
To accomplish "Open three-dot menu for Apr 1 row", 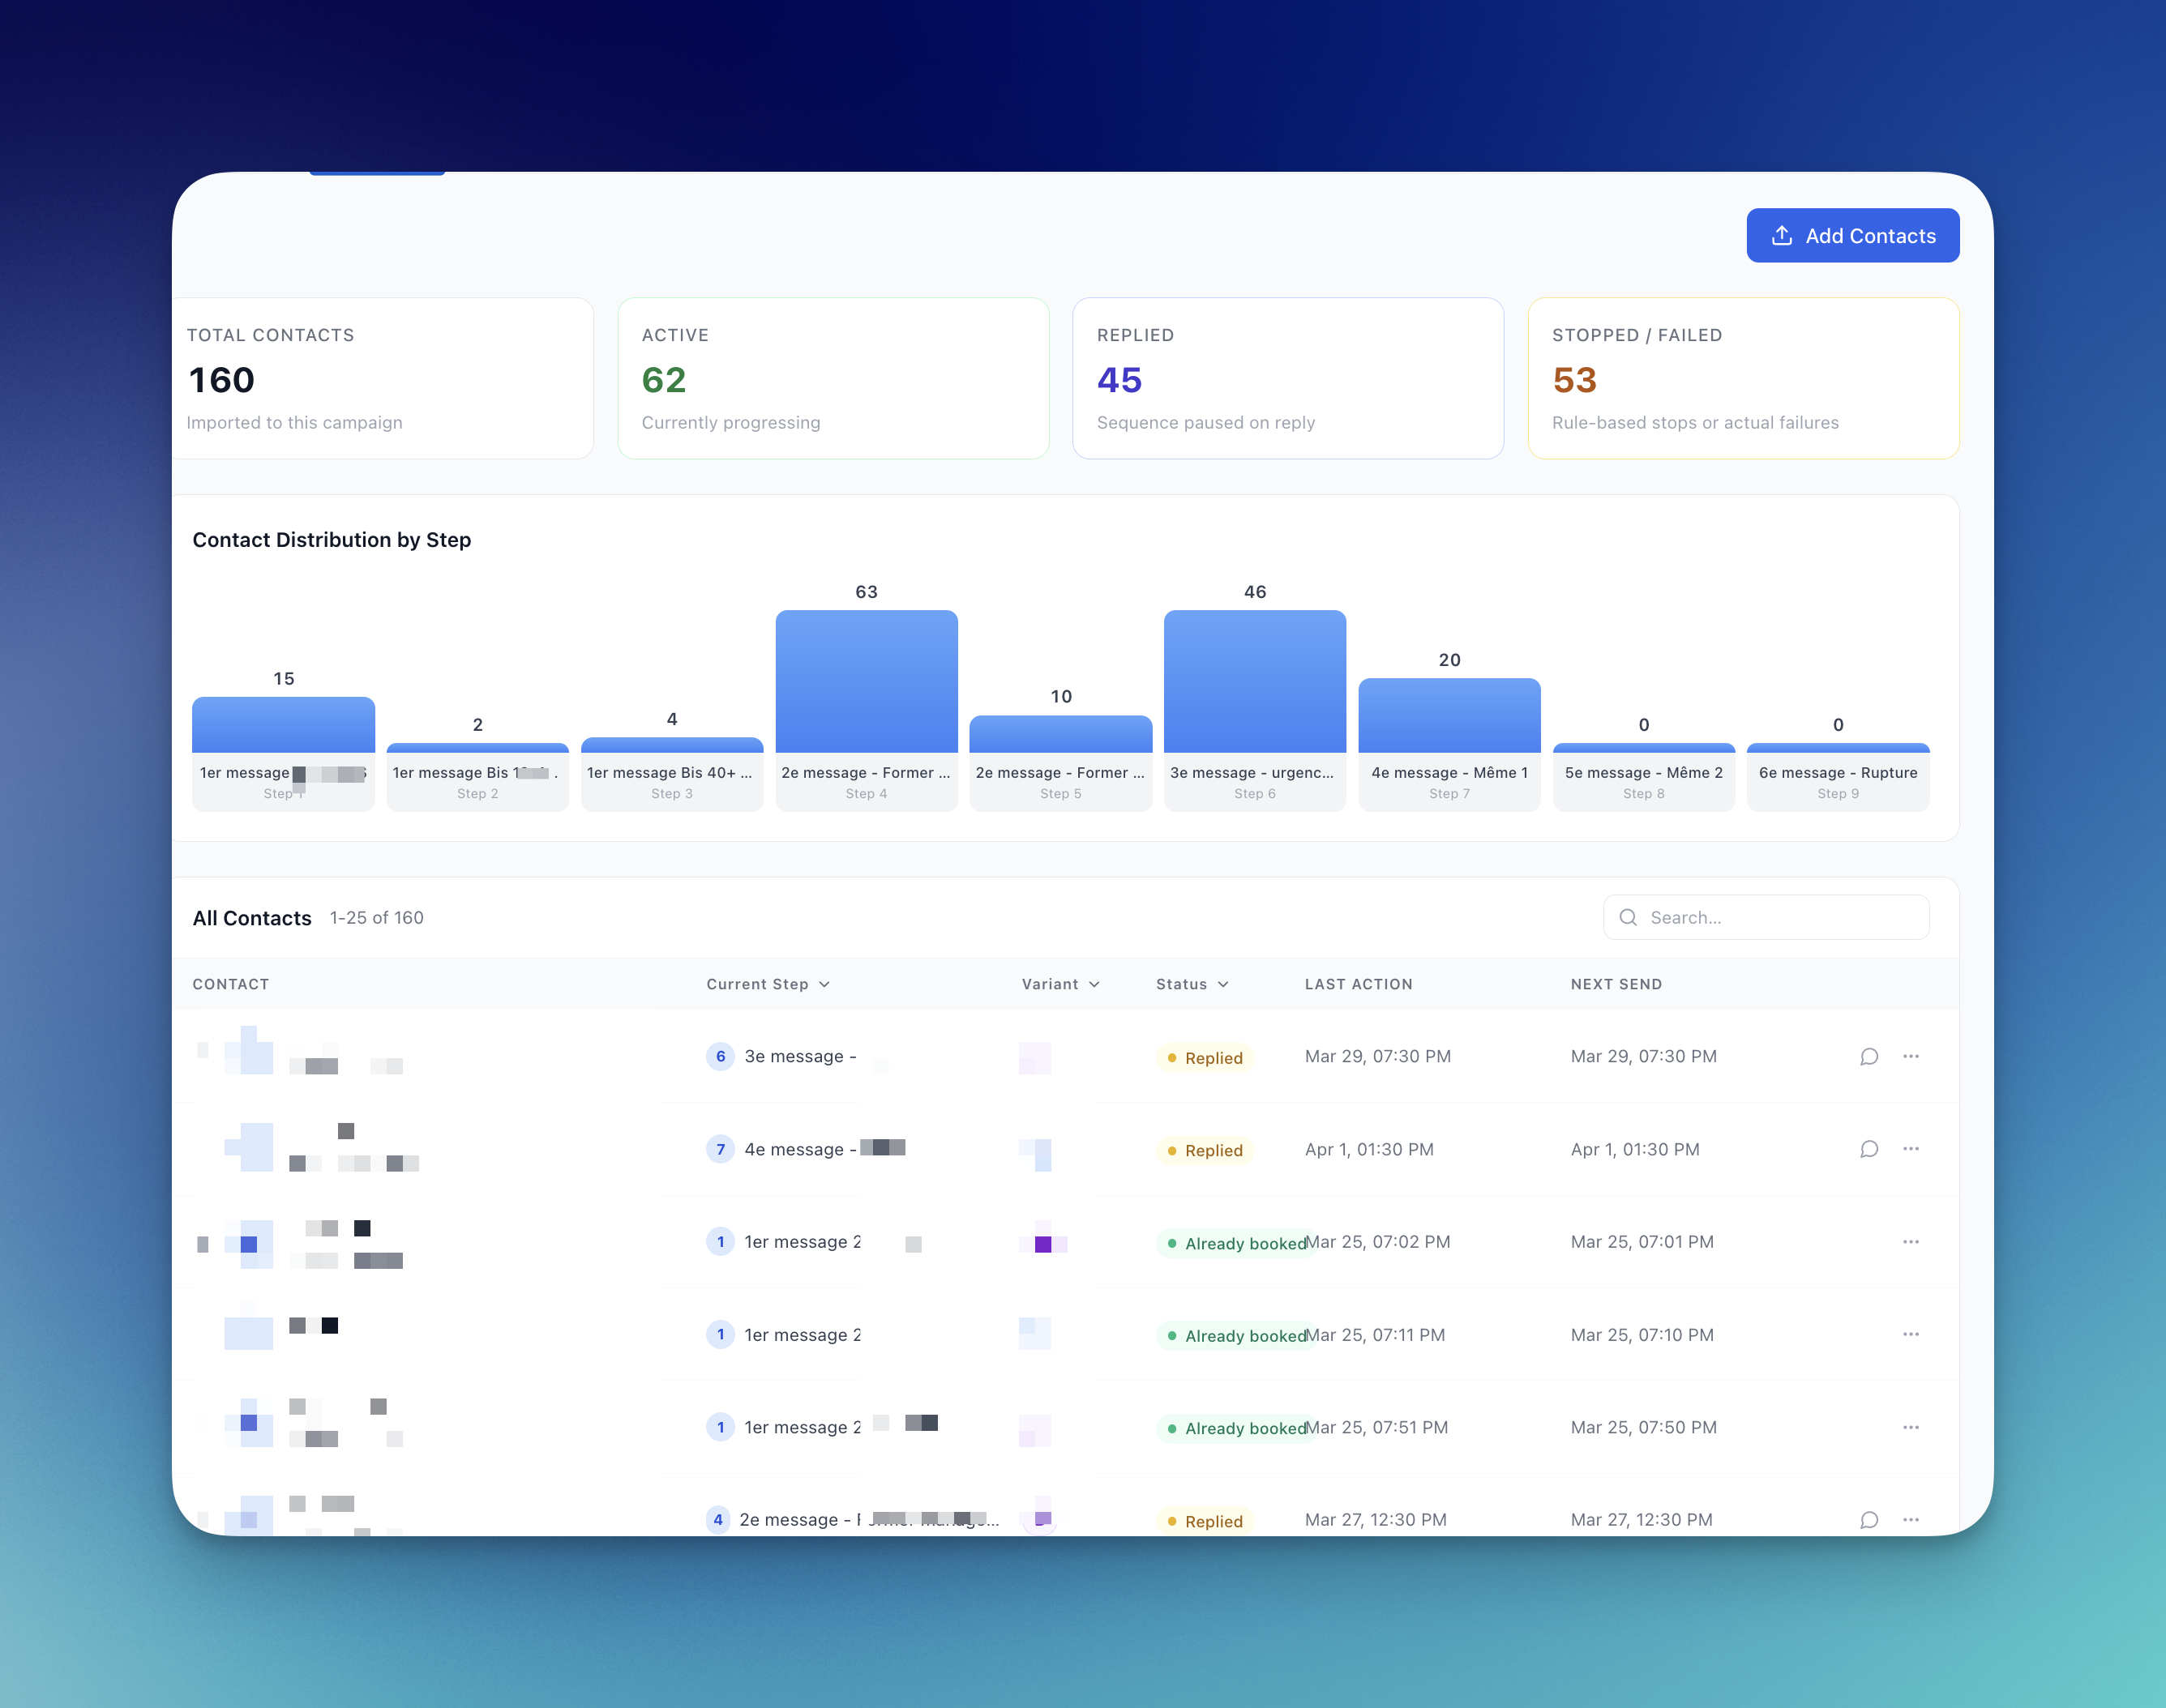I will coord(1910,1149).
